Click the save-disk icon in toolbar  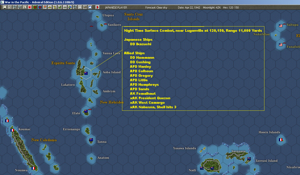click(5, 7)
